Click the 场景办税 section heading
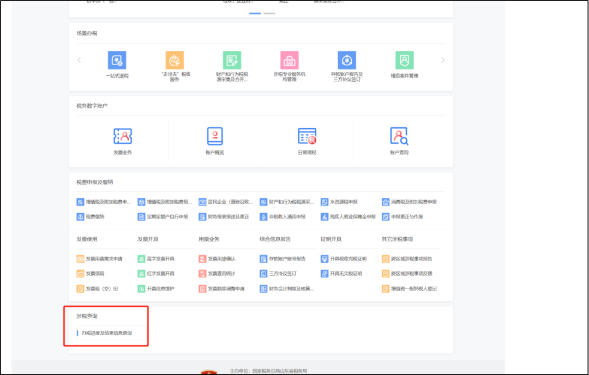The height and width of the screenshot is (375, 589). tap(87, 33)
